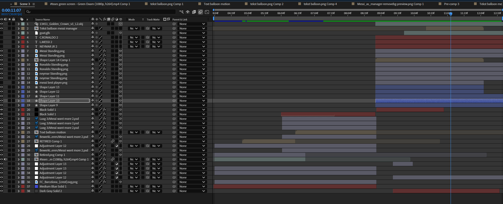Click the composition icon of Text balloon motion layer
The image size is (503, 204).
pos(36,132)
